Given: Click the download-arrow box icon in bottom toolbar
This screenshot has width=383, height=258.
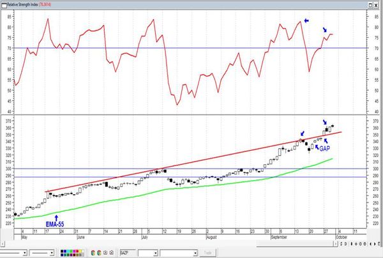Looking at the screenshot, I should (x=105, y=253).
